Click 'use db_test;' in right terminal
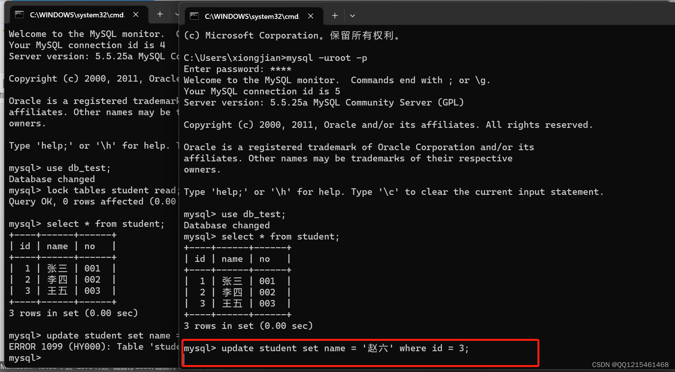675x372 pixels. point(254,214)
